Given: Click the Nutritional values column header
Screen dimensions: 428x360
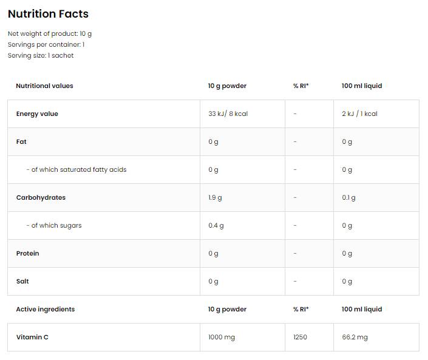Looking at the screenshot, I should click(x=44, y=86).
